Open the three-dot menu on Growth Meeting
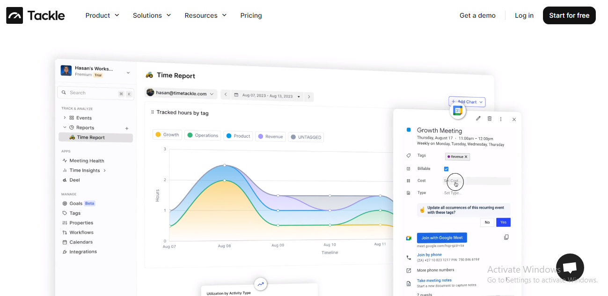The height and width of the screenshot is (296, 608). pos(500,119)
